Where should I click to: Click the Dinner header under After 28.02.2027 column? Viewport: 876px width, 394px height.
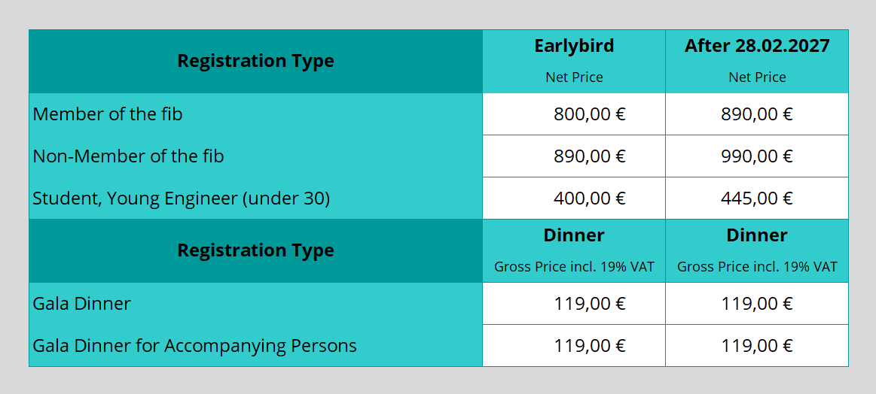[x=757, y=235]
